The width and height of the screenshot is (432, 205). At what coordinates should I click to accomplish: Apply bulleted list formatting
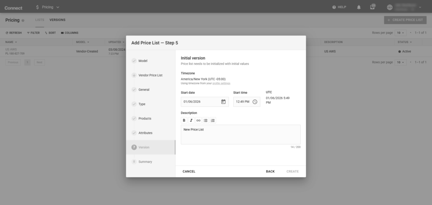click(205, 120)
